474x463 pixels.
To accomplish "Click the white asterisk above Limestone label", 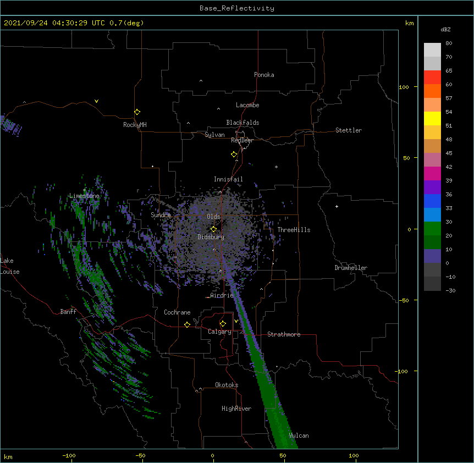I will coord(85,190).
